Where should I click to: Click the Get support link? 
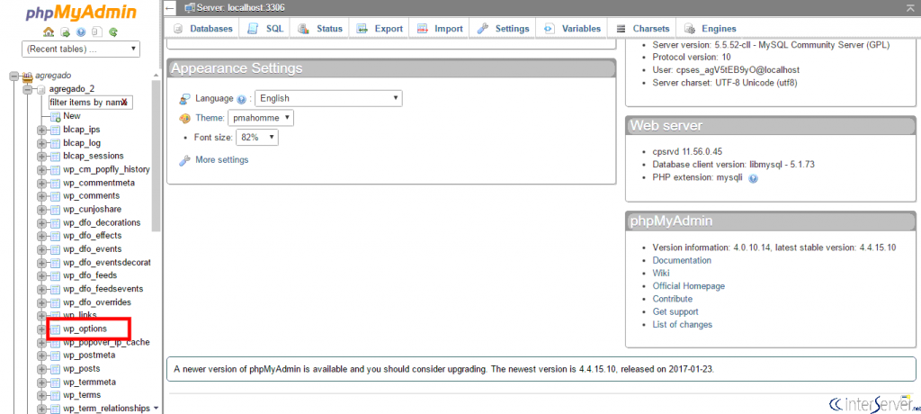click(675, 311)
